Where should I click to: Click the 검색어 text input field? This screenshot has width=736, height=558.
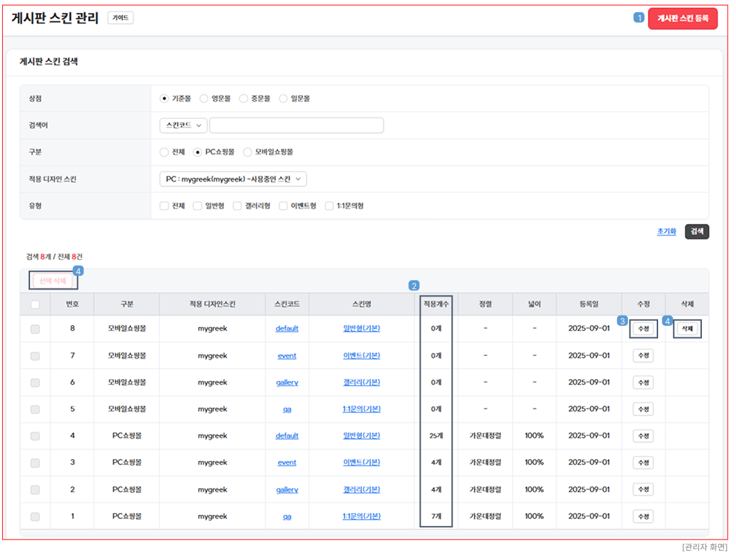(296, 125)
